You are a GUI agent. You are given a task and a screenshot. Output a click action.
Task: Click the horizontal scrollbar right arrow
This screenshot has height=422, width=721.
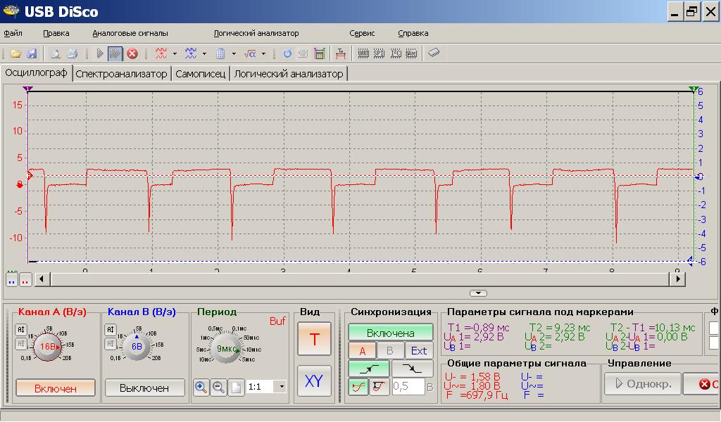pyautogui.click(x=678, y=279)
